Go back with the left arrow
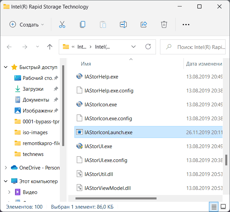 click(9, 47)
